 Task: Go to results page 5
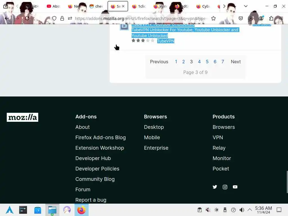point(207,62)
